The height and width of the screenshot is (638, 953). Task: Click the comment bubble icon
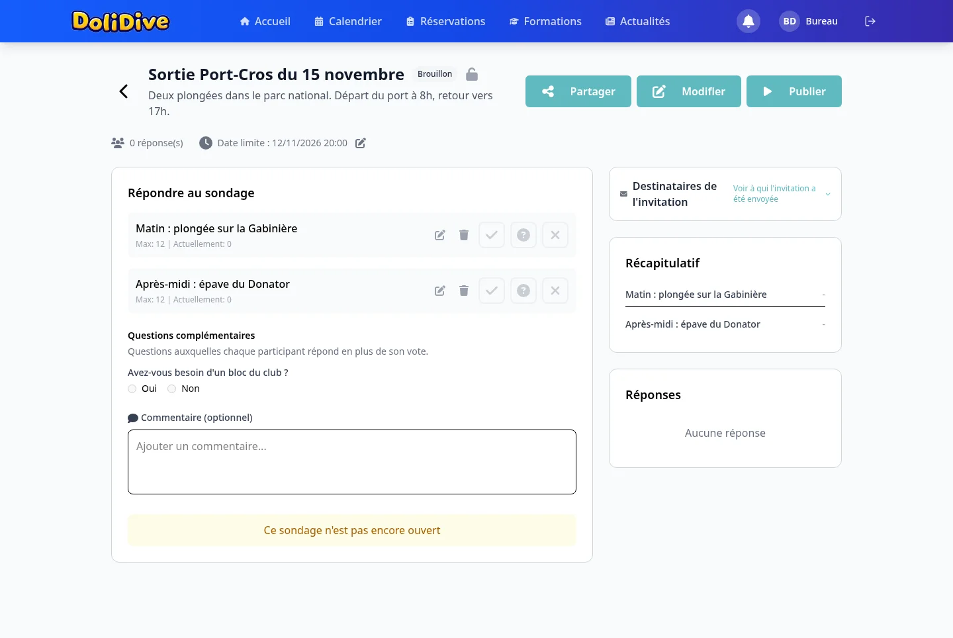(133, 418)
